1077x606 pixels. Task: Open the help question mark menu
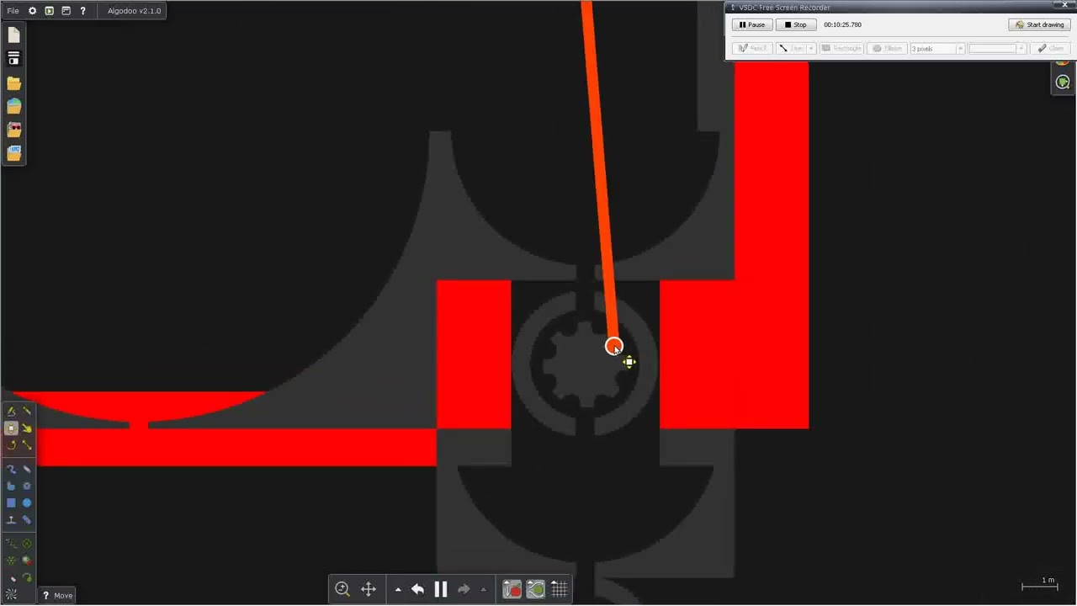82,11
